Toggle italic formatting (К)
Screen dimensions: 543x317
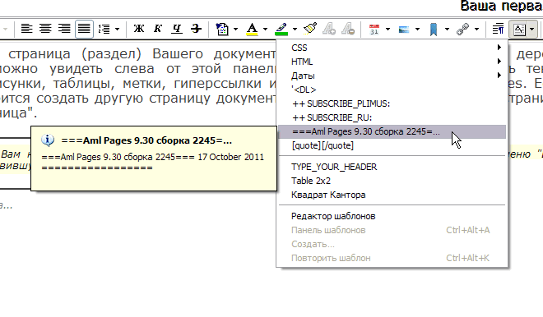158,29
